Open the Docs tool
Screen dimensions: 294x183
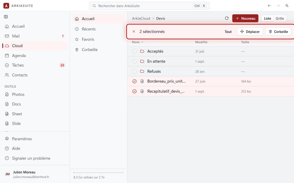[x=35, y=104]
